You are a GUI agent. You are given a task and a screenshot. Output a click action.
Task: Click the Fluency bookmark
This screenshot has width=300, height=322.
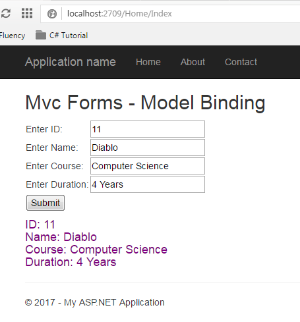click(13, 36)
